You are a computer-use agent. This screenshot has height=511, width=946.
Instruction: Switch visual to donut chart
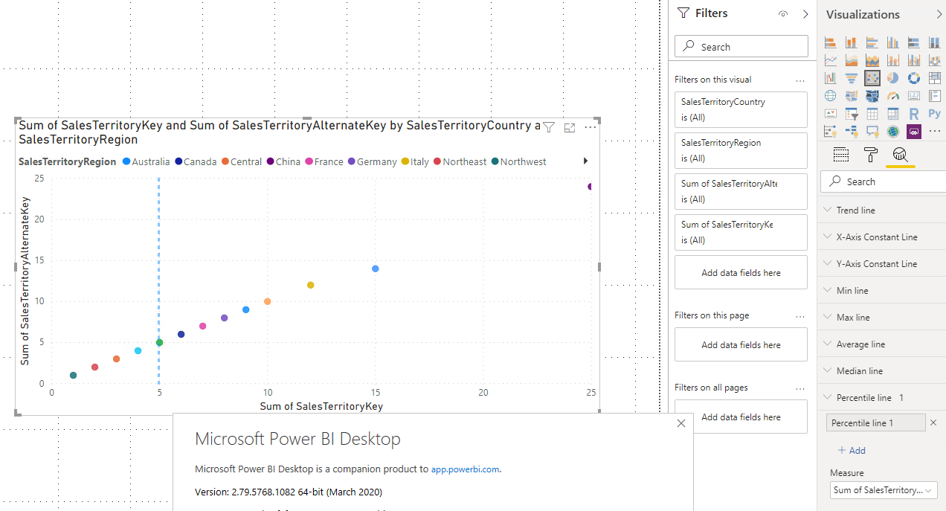914,77
